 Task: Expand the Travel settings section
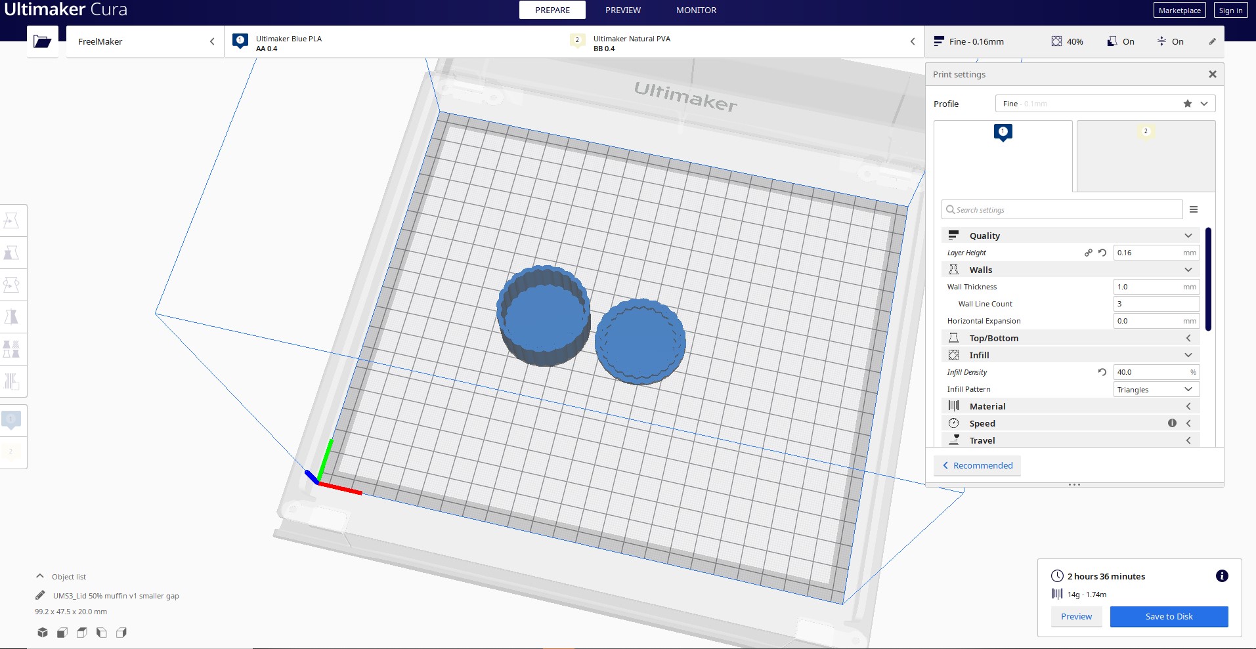[x=1070, y=440]
